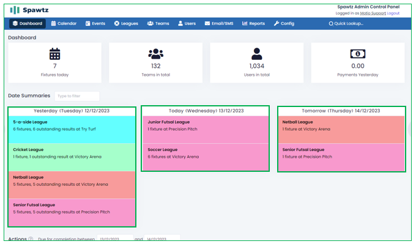
Task: Click the Users in total label
Action: pos(257,75)
